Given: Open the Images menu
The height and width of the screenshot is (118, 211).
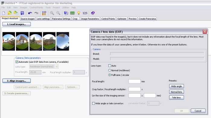Looking at the screenshot, I should pyautogui.click(x=24, y=8).
